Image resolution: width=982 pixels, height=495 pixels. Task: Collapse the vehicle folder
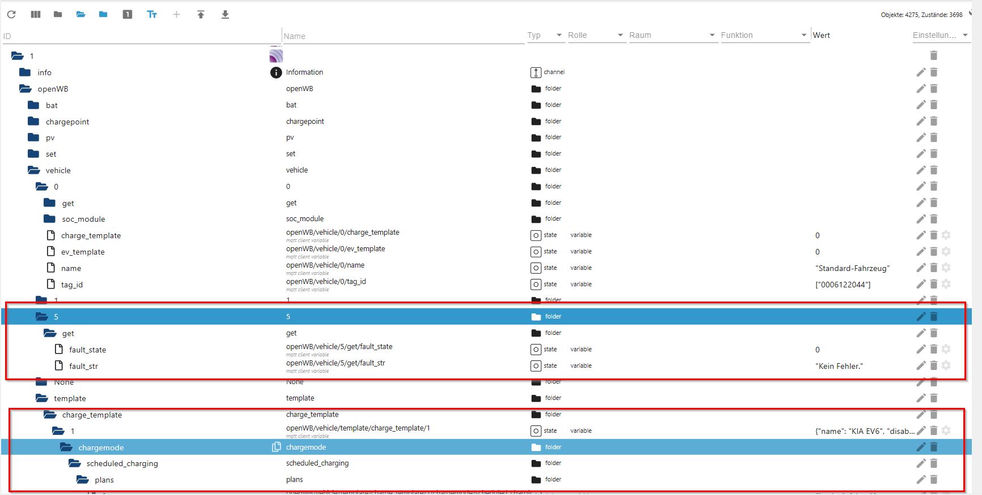[x=33, y=170]
